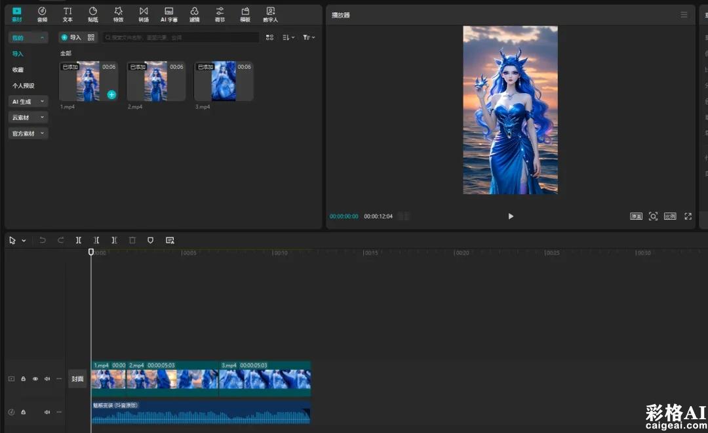708x433 pixels.
Task: Toggle the lock on the video track
Action: coord(23,379)
